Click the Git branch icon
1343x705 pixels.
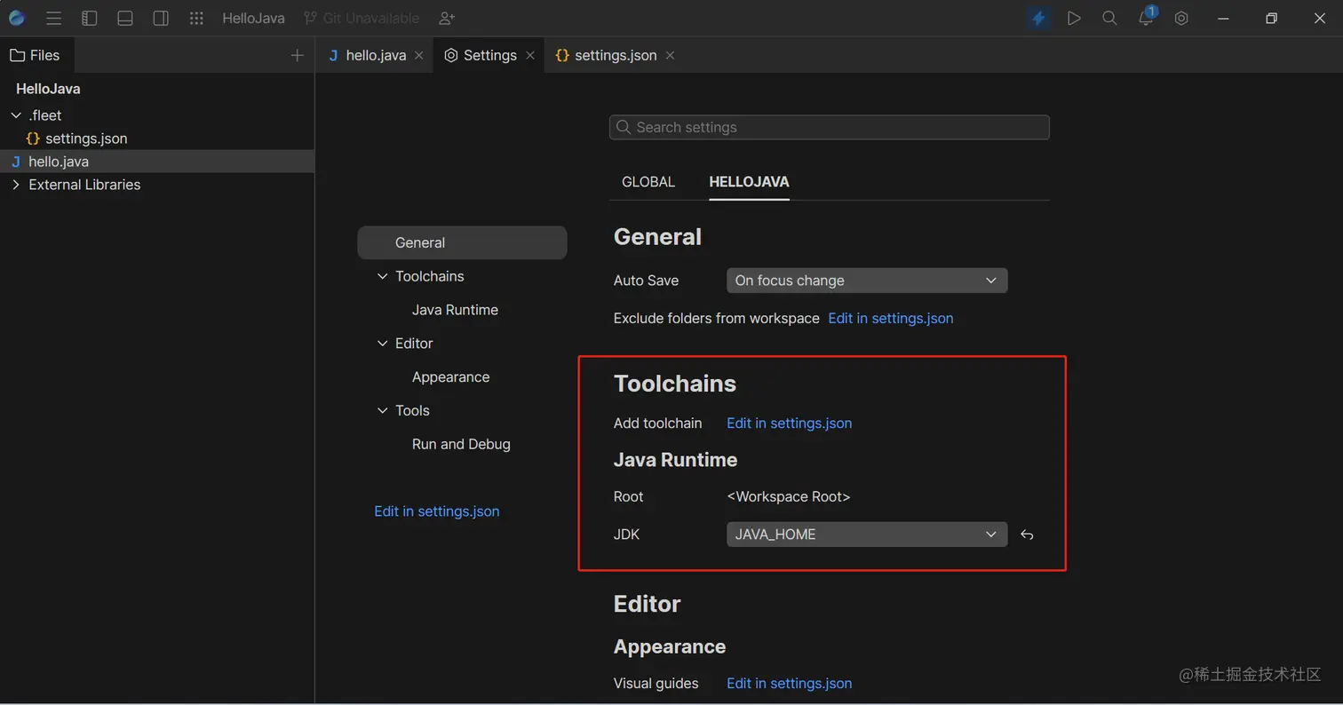point(310,18)
